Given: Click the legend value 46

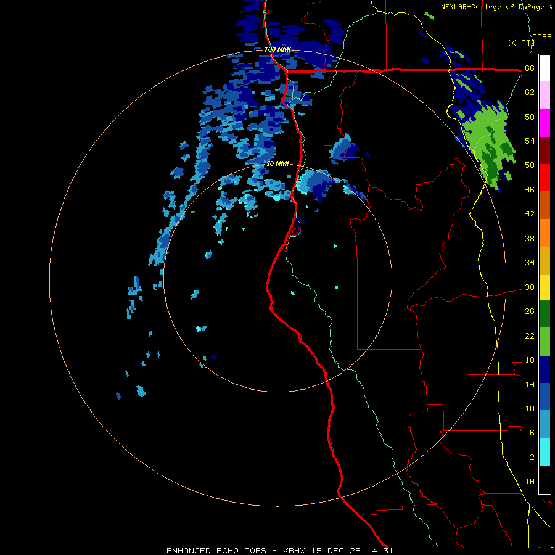Looking at the screenshot, I should [530, 190].
